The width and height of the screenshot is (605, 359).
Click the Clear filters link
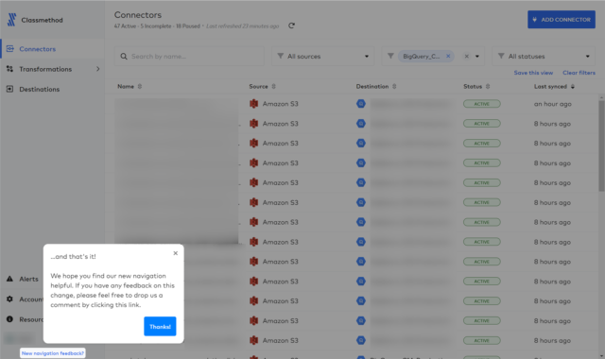click(579, 73)
